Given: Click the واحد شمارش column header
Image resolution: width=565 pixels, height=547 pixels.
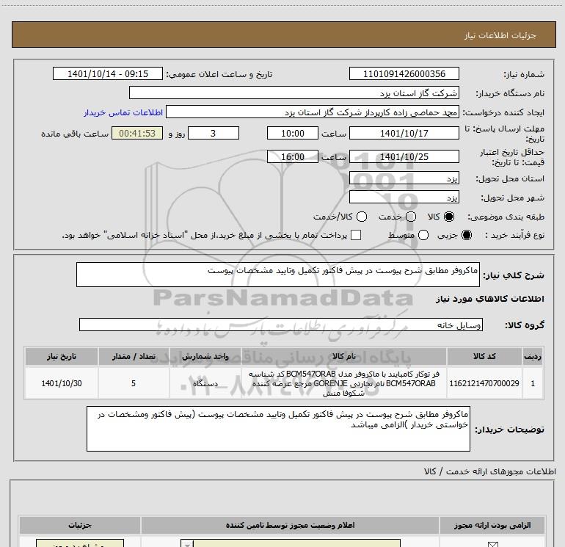Looking at the screenshot, I should pyautogui.click(x=205, y=356).
